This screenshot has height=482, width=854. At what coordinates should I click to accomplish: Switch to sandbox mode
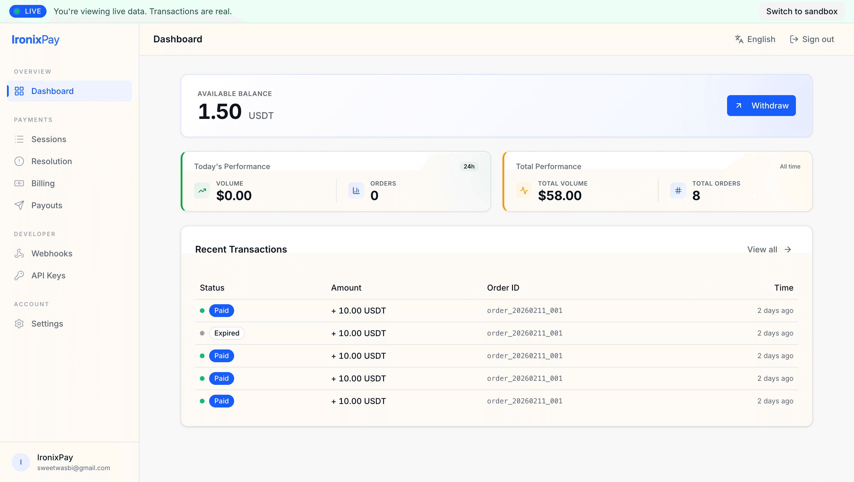tap(802, 11)
